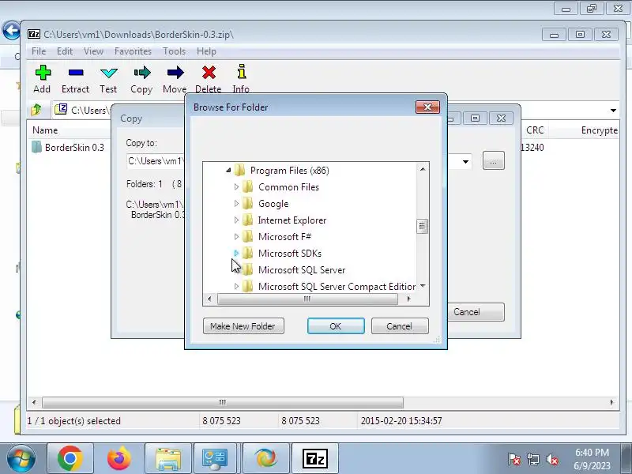Screen dimensions: 632x474
Task: Click Cancel in the Copy dialog
Action: pos(476,312)
